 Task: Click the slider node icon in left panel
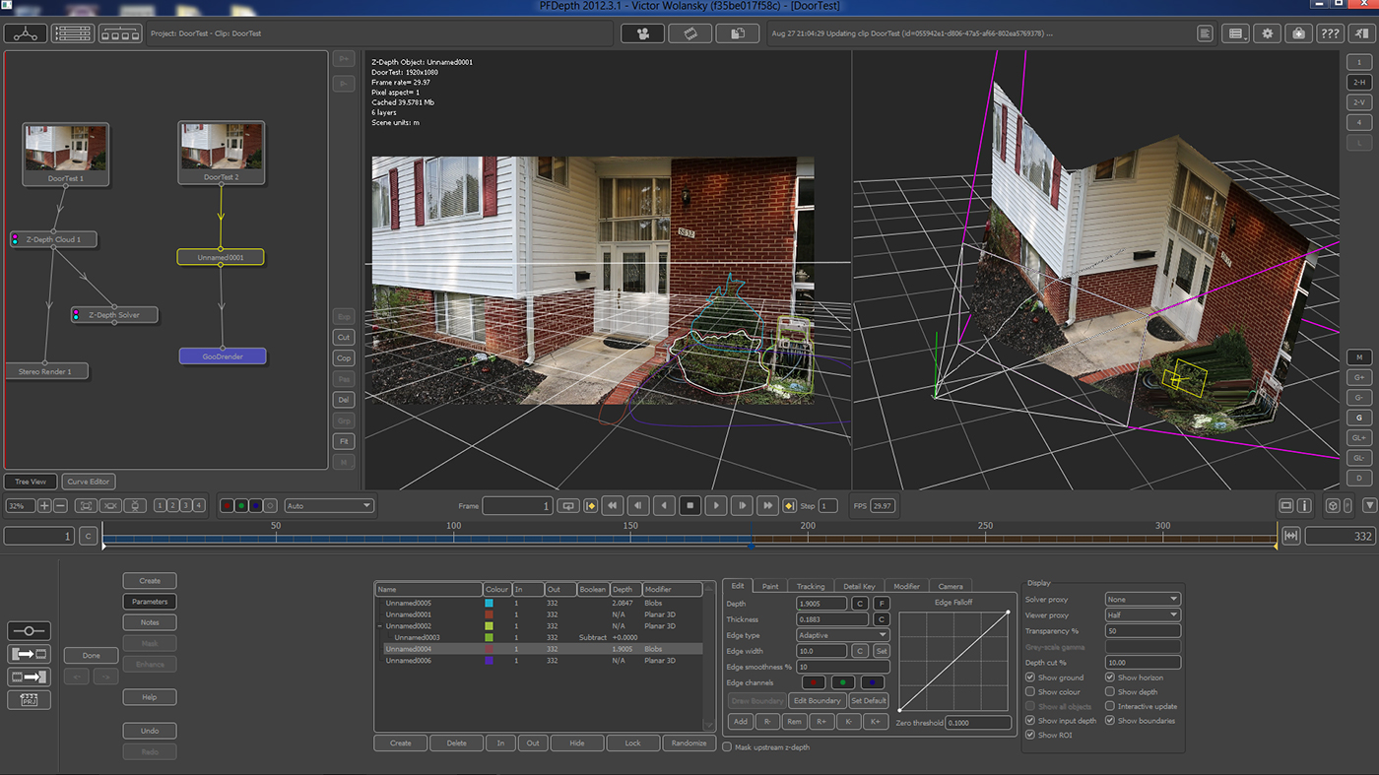click(x=29, y=631)
